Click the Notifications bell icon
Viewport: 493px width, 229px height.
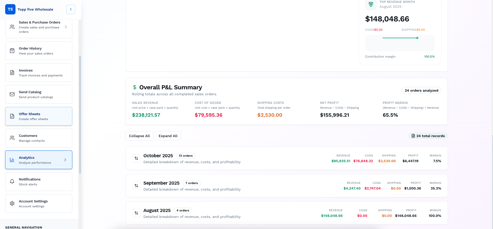pyautogui.click(x=12, y=181)
